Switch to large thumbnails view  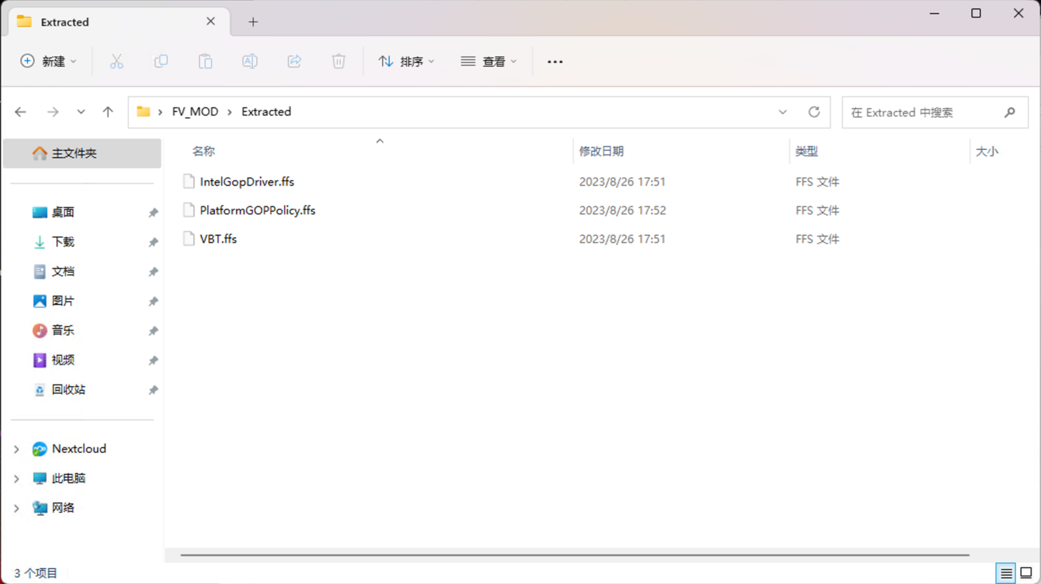click(x=1026, y=573)
